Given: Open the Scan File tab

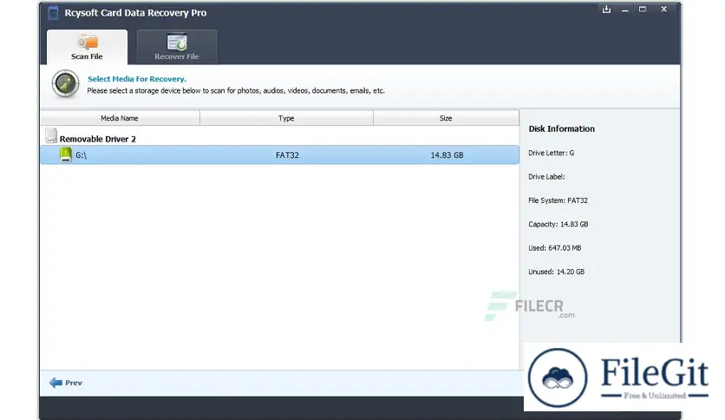Looking at the screenshot, I should point(87,47).
